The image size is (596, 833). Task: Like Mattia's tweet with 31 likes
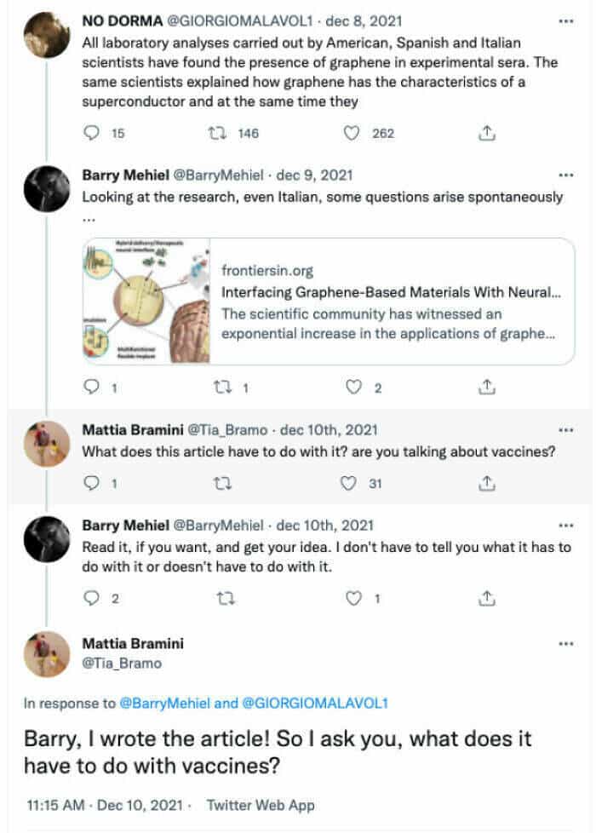tap(347, 484)
